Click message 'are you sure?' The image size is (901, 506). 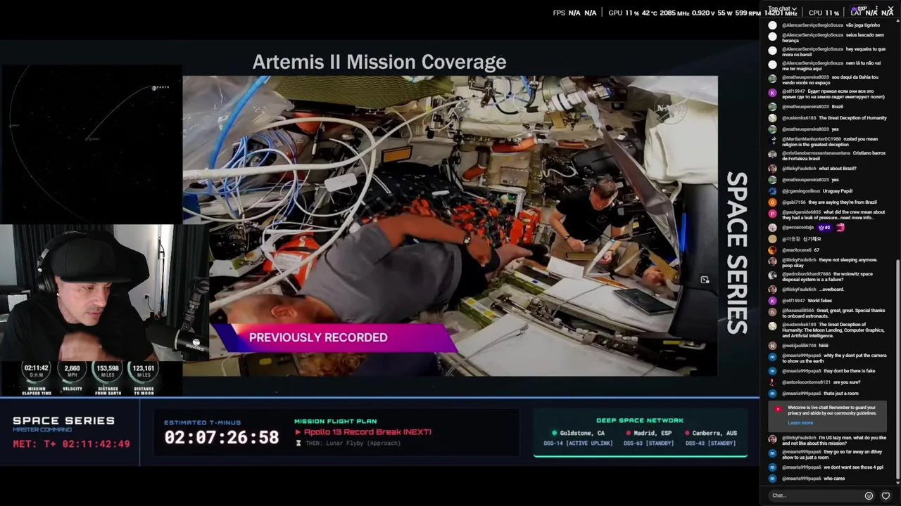(x=847, y=382)
